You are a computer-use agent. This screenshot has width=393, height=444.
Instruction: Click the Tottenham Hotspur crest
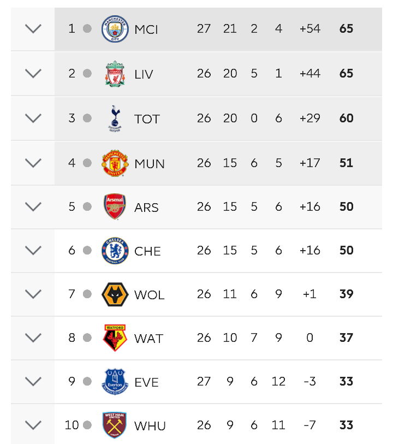pos(115,119)
